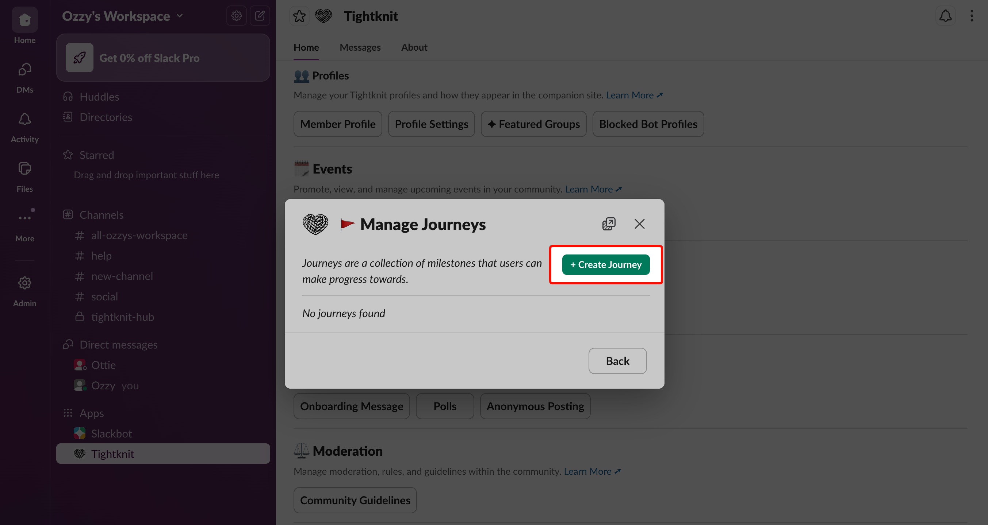988x525 pixels.
Task: Collapse the Direct messages section
Action: coord(68,344)
